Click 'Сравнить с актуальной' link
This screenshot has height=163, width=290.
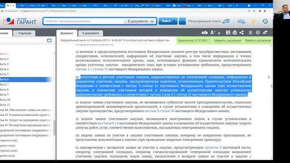227,40
